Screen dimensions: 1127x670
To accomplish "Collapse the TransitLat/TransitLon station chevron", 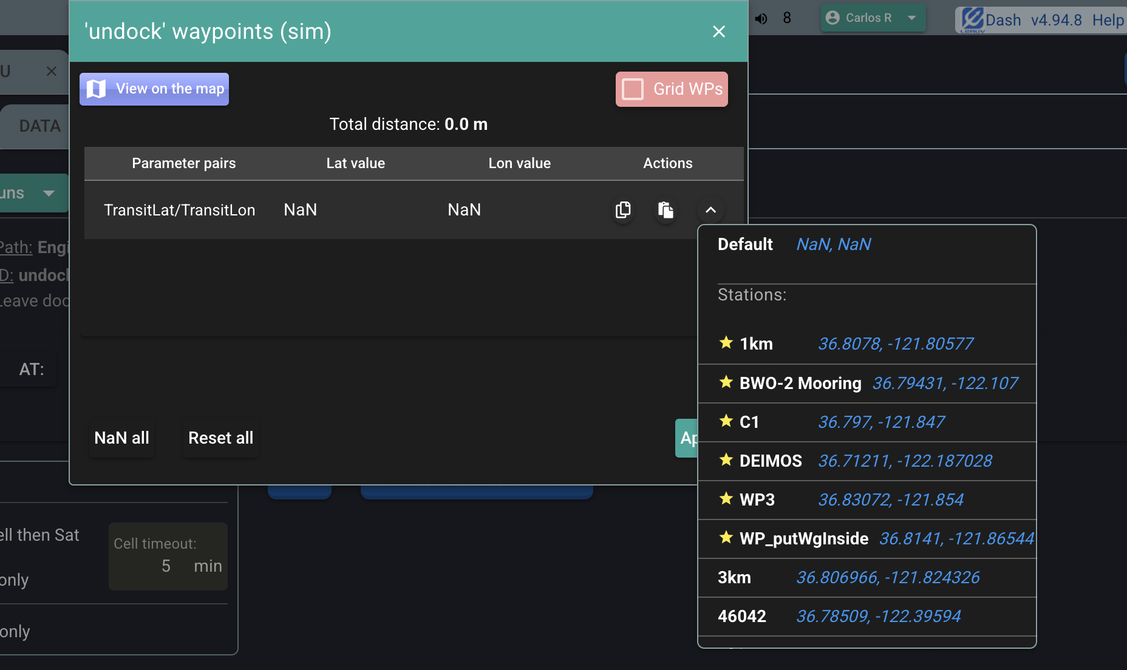I will click(710, 210).
